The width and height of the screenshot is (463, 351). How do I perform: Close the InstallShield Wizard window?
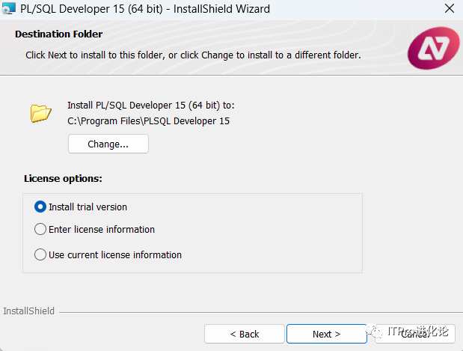coord(447,9)
